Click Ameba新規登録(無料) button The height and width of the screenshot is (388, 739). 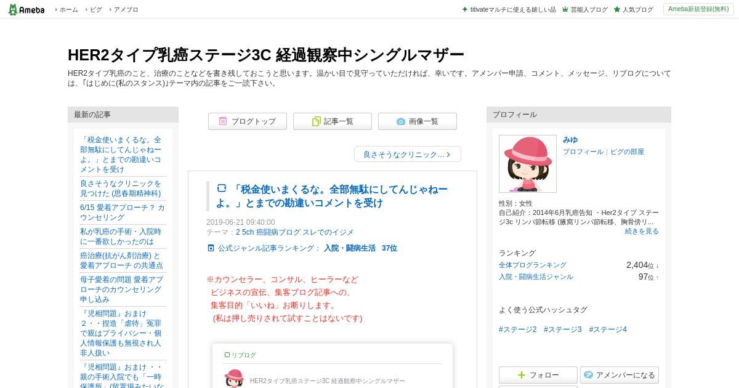698,9
